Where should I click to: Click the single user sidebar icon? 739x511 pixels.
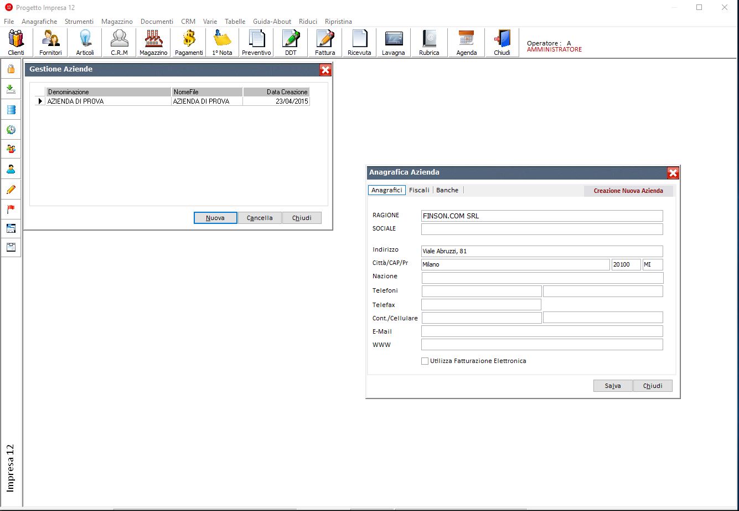point(11,169)
